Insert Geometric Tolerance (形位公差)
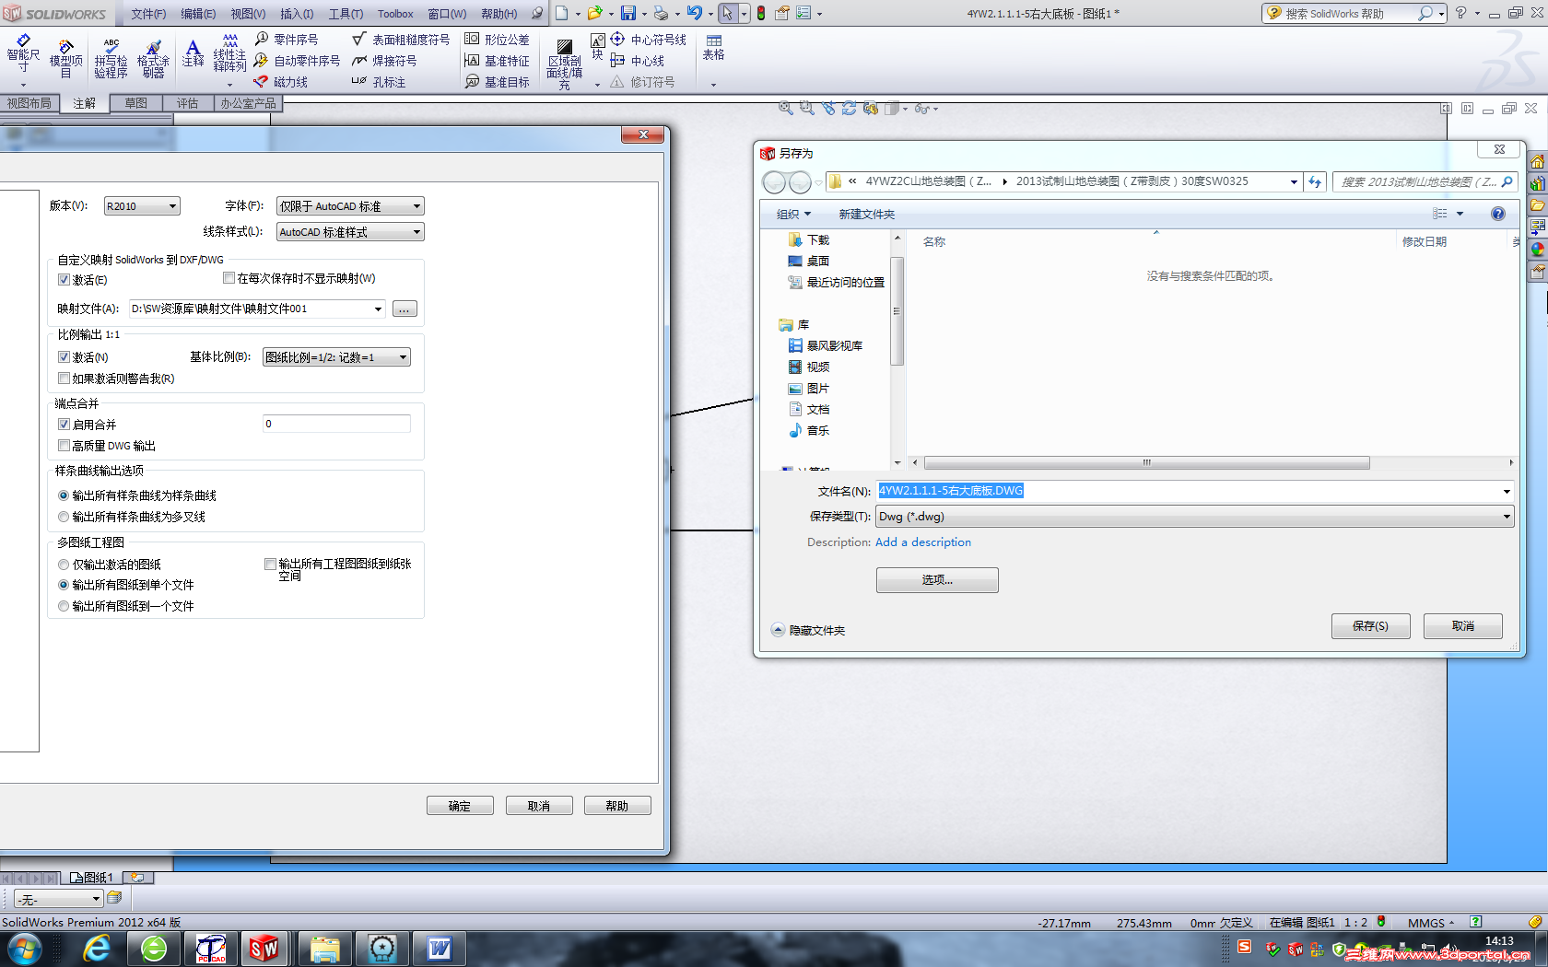The height and width of the screenshot is (967, 1548). 497,39
